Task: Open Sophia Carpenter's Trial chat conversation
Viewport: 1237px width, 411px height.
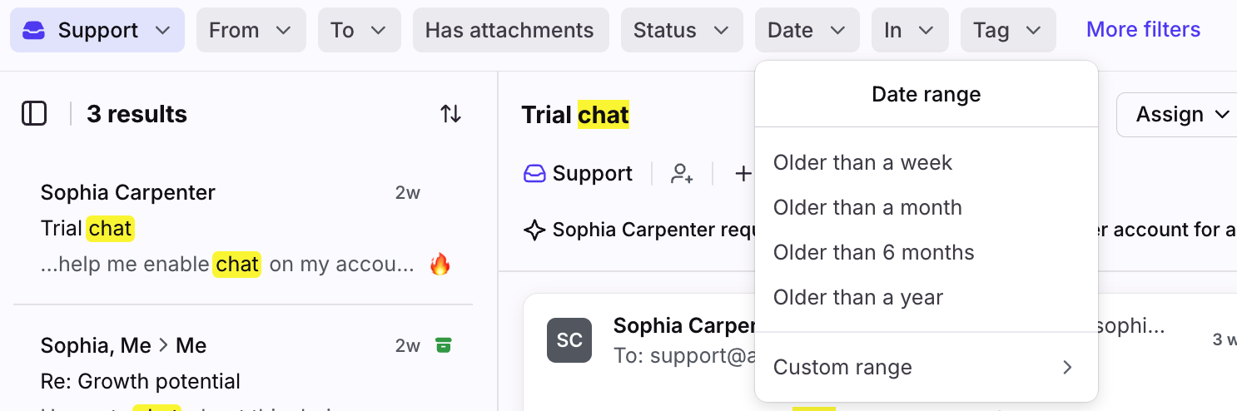Action: tap(243, 230)
